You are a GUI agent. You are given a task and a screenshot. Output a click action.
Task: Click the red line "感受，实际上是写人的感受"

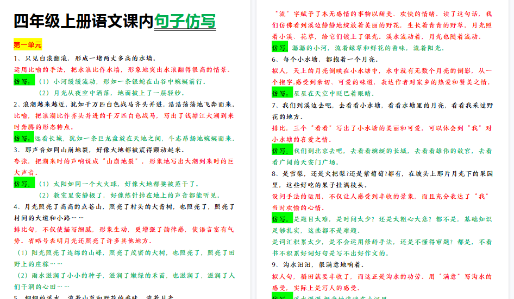coord(316,288)
